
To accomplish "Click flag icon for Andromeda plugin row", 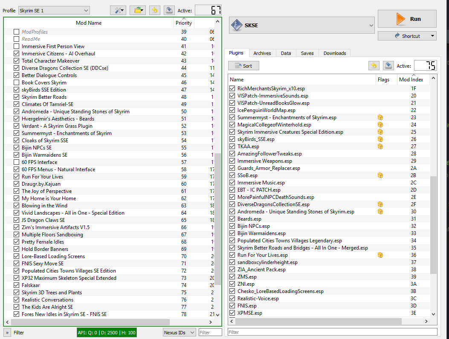I will 380,212.
